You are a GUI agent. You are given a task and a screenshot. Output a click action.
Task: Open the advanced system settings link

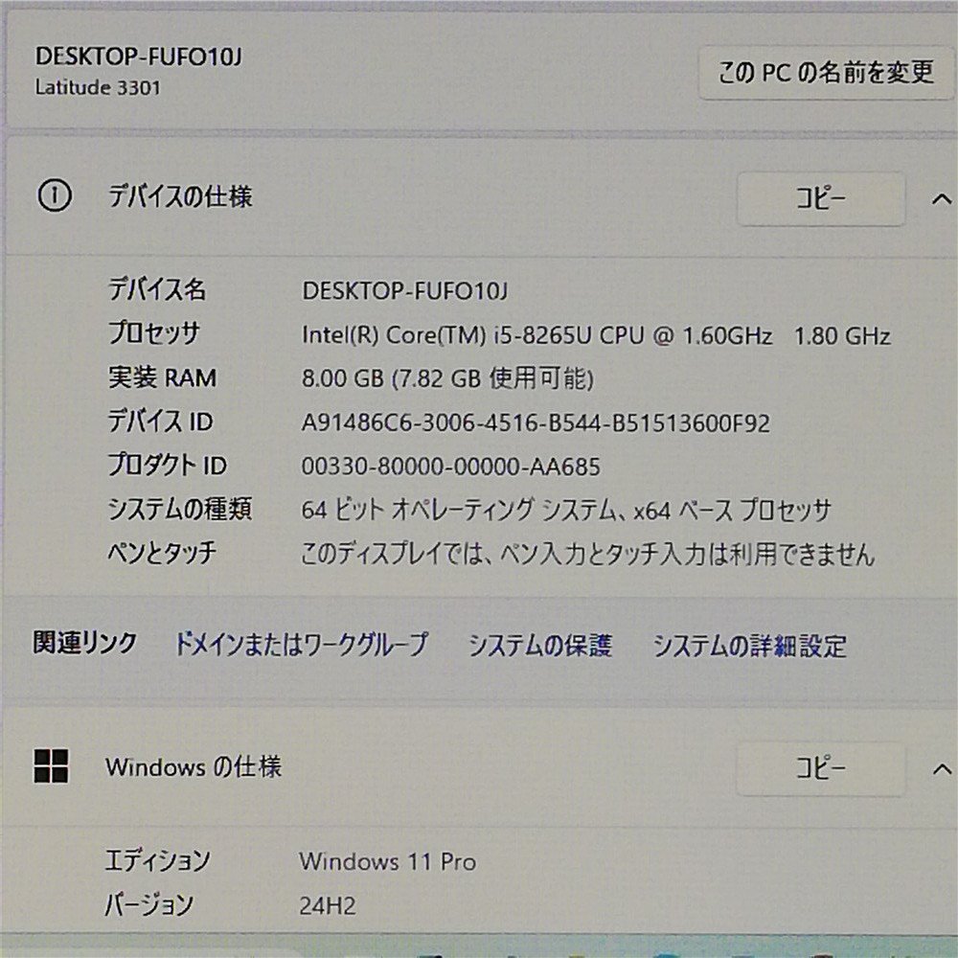[750, 646]
